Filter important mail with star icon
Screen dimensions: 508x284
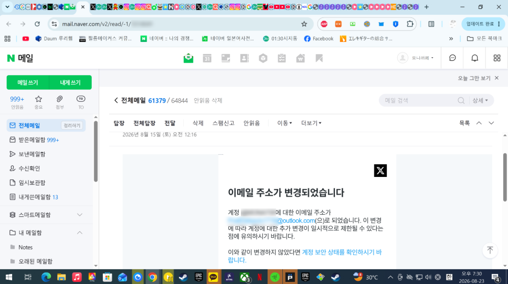tap(38, 102)
